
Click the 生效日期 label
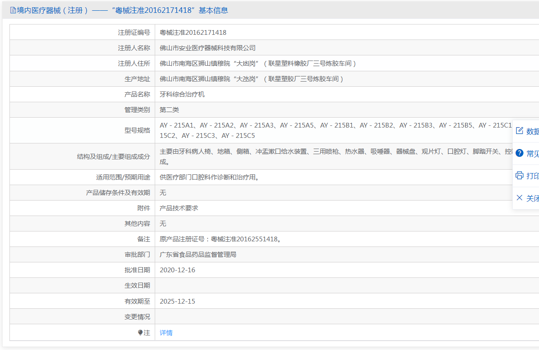coord(138,285)
